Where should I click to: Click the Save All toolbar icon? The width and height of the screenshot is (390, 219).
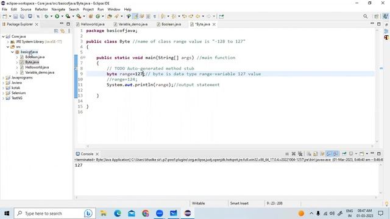pos(22,16)
